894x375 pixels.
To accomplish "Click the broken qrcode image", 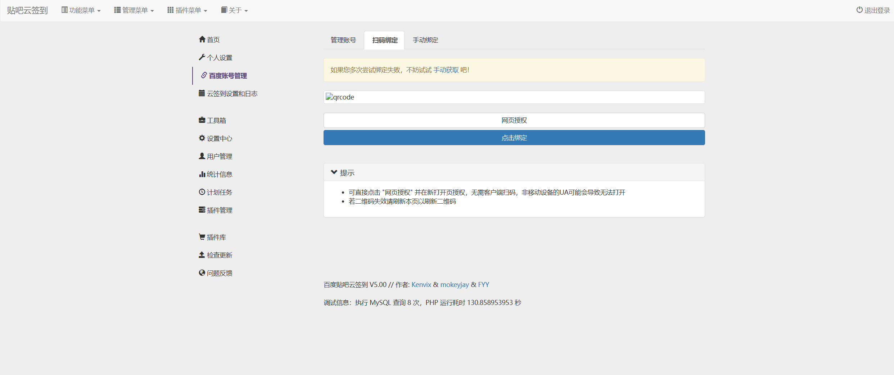I will [339, 97].
